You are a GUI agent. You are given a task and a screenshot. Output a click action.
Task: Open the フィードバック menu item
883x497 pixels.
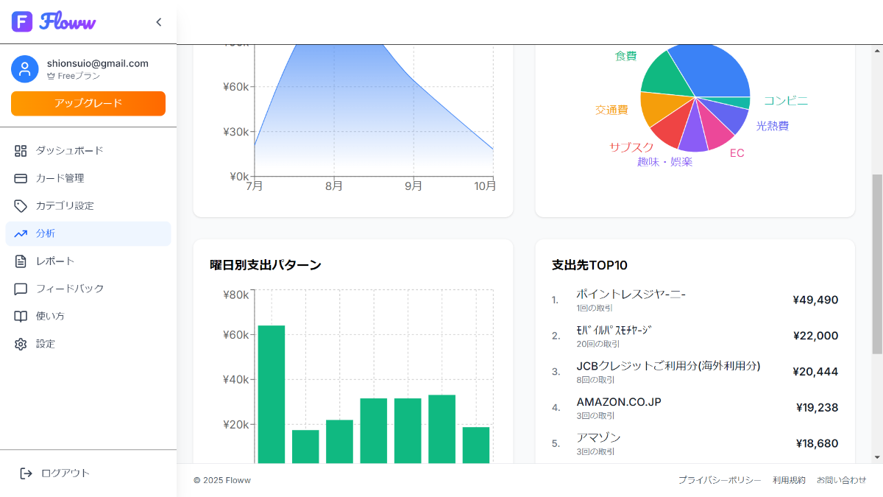coord(69,289)
